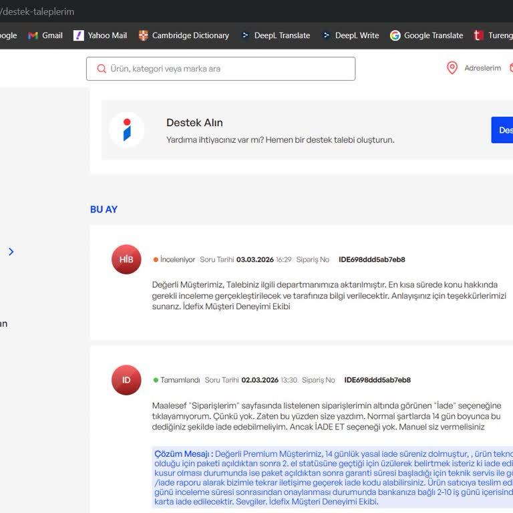Click the Çözüm Mesajı label
Screen dimensions: 513x513
click(184, 454)
